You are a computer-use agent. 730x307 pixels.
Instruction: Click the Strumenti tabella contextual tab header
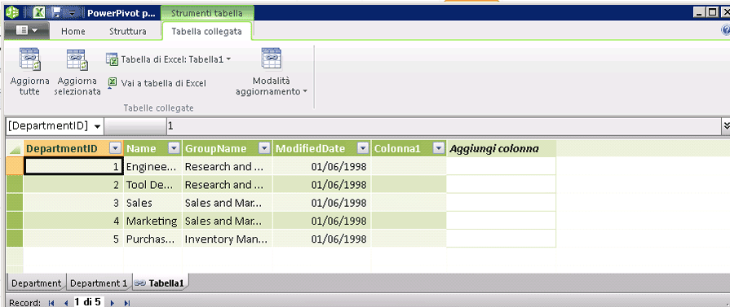(x=207, y=13)
